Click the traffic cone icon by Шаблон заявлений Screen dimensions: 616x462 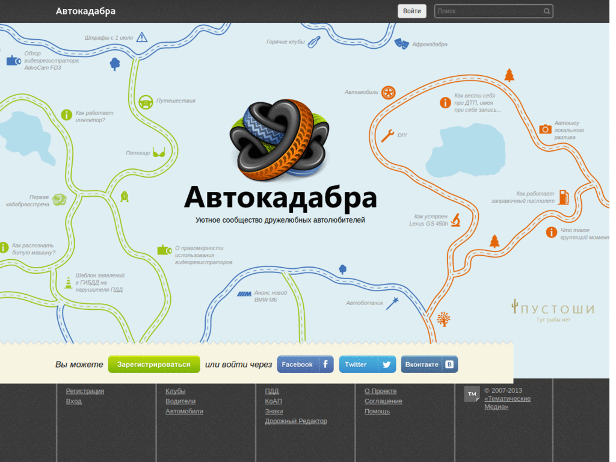point(69,283)
